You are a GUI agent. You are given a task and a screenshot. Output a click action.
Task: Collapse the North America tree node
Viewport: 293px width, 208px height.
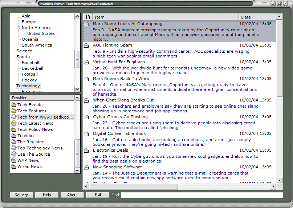pos(18,28)
